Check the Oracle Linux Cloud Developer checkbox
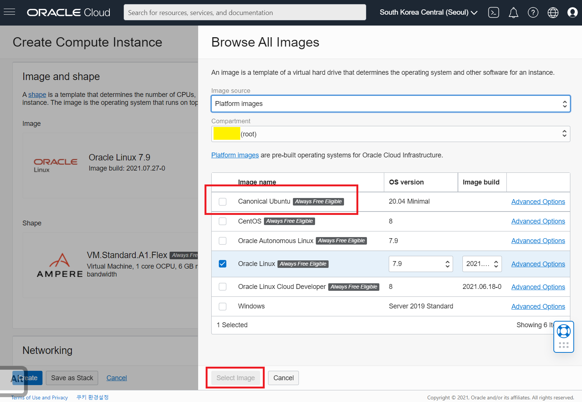The image size is (582, 402). coord(223,287)
